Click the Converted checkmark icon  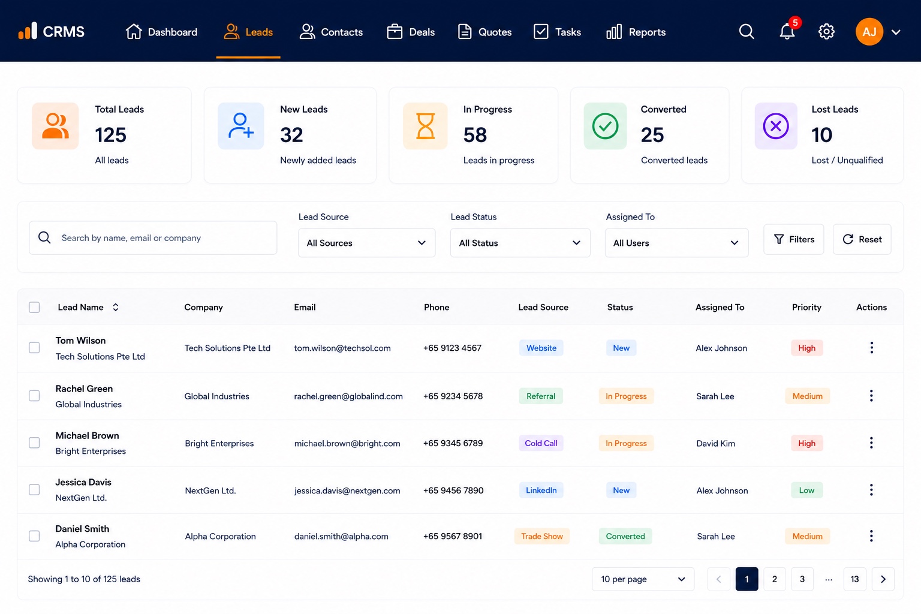point(606,126)
